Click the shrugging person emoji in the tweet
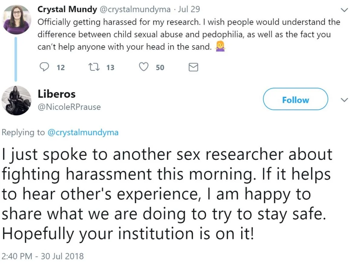The height and width of the screenshot is (264, 349). coord(219,47)
